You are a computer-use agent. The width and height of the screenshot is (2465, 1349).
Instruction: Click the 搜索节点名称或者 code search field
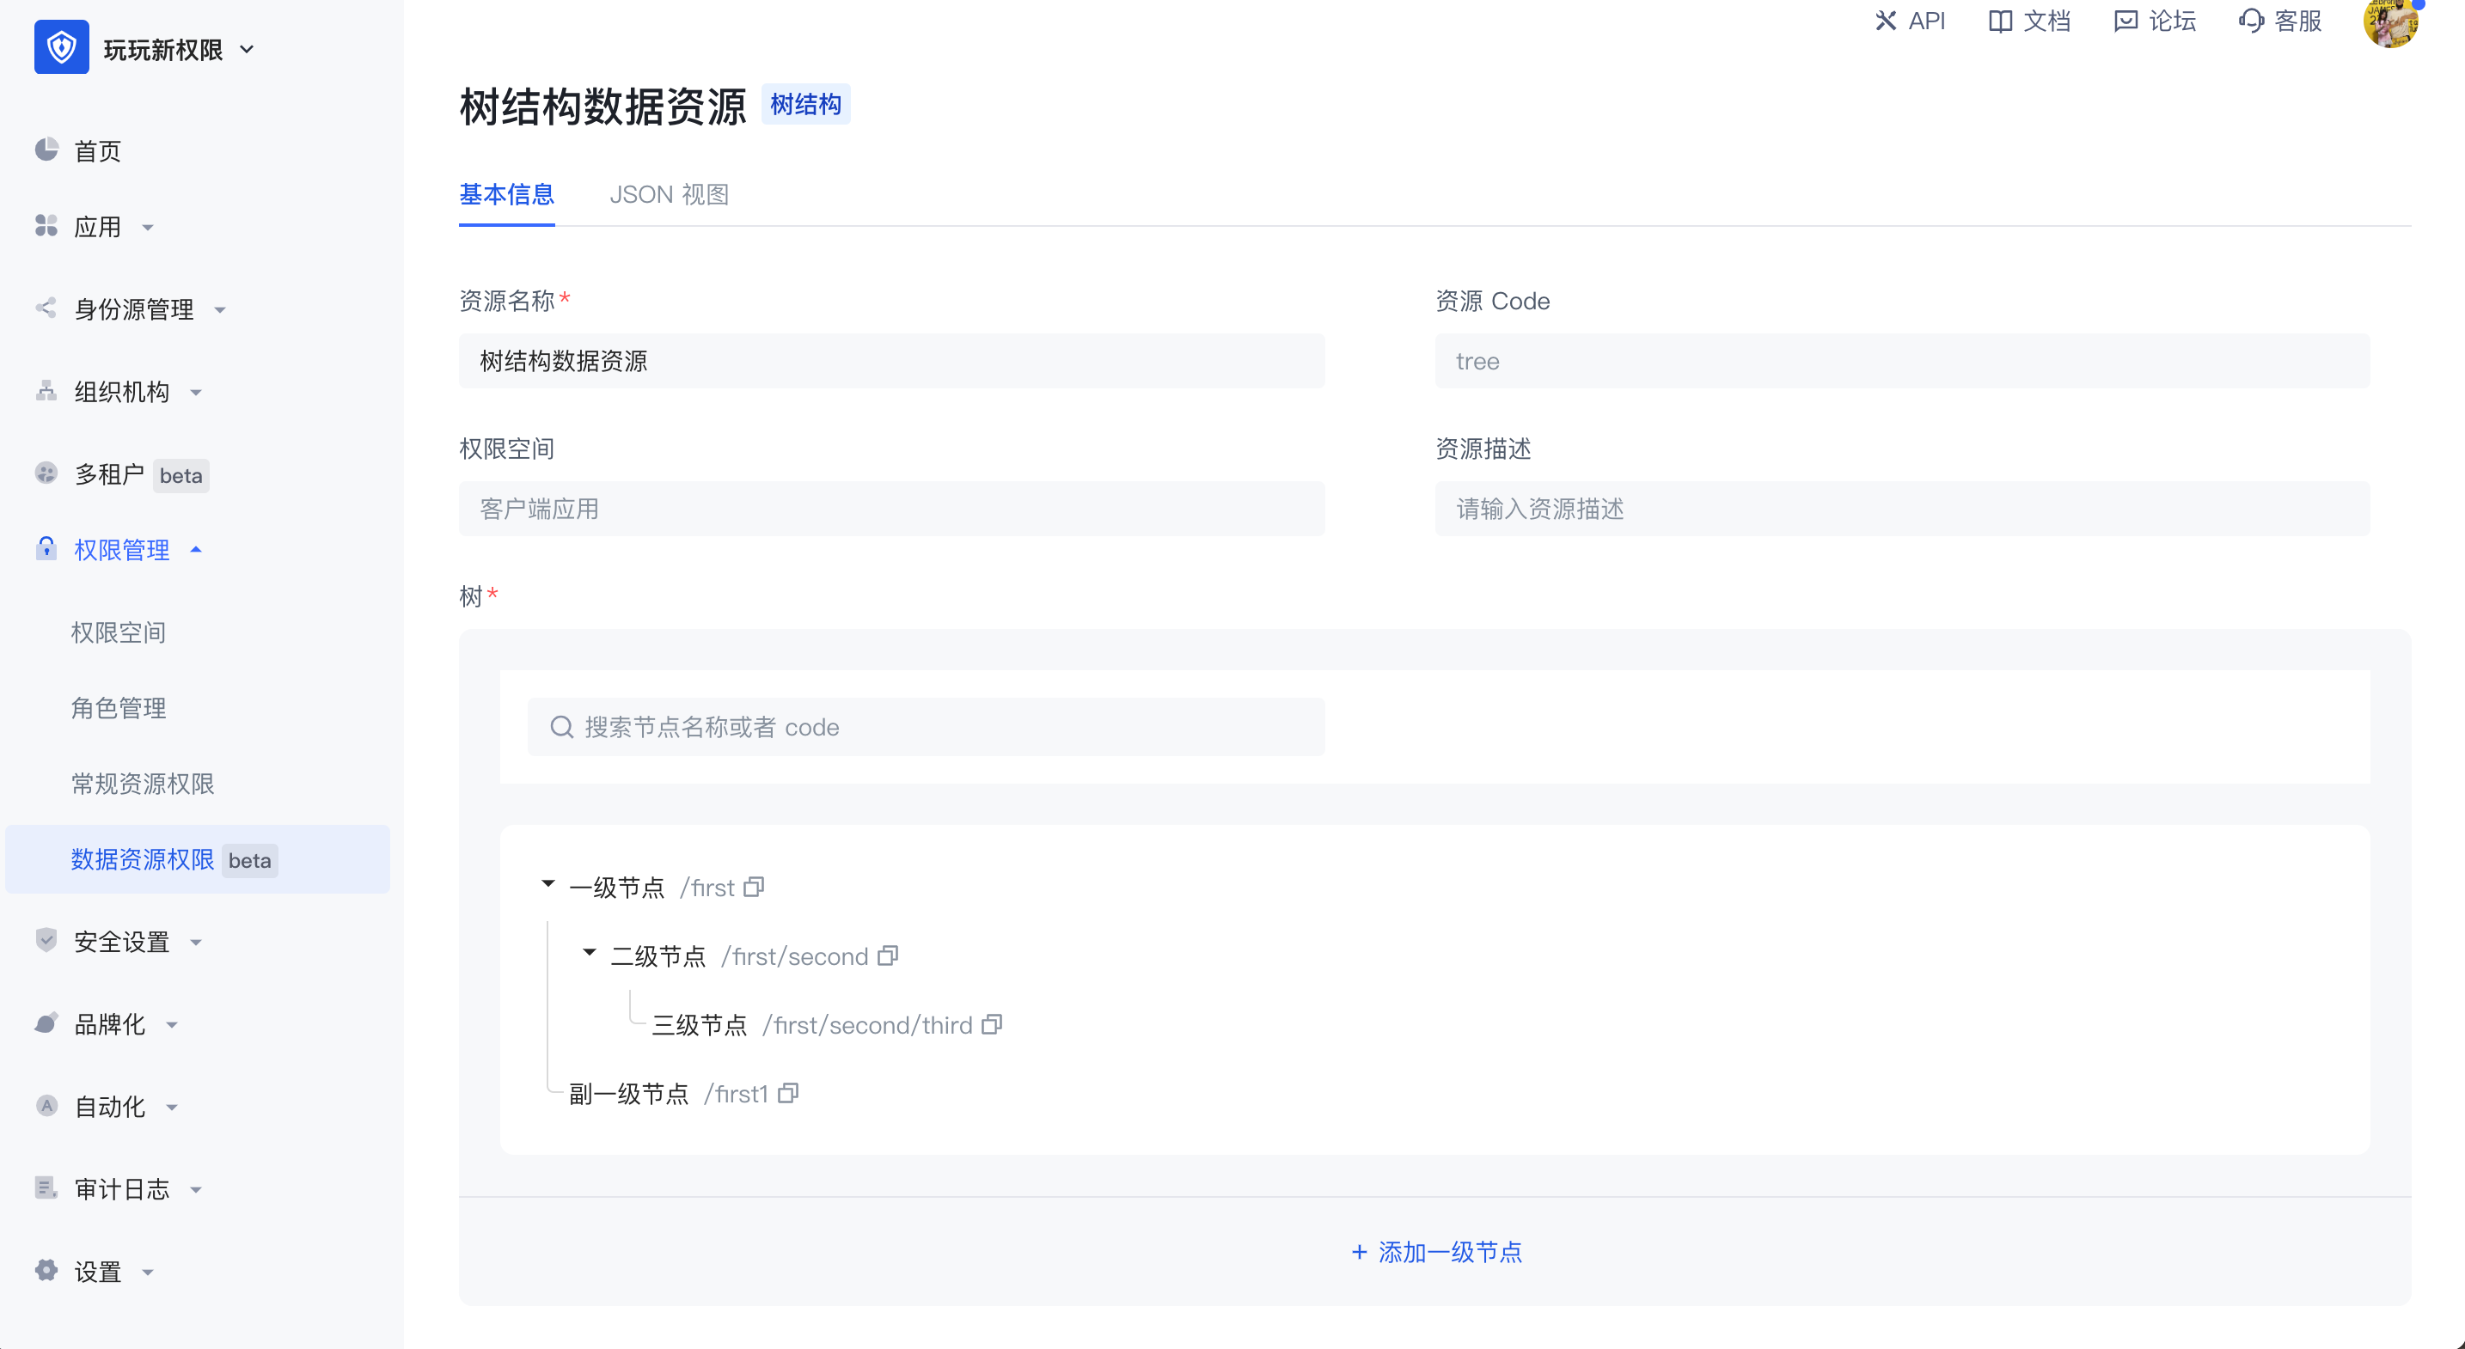point(926,726)
